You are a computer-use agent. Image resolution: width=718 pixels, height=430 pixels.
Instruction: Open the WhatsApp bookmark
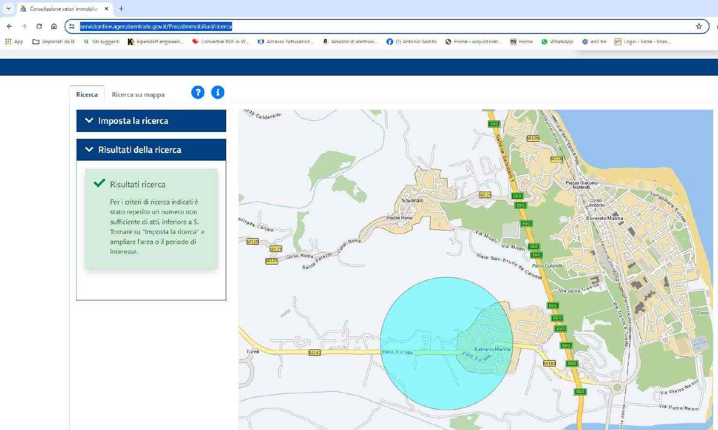[557, 42]
